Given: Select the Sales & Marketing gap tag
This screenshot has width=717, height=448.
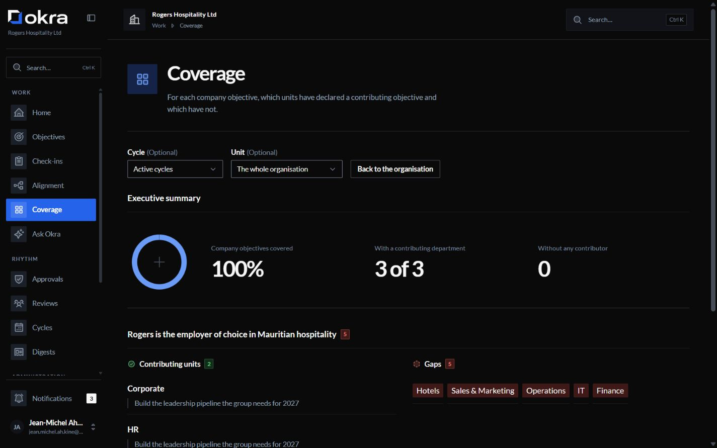Looking at the screenshot, I should pyautogui.click(x=483, y=391).
